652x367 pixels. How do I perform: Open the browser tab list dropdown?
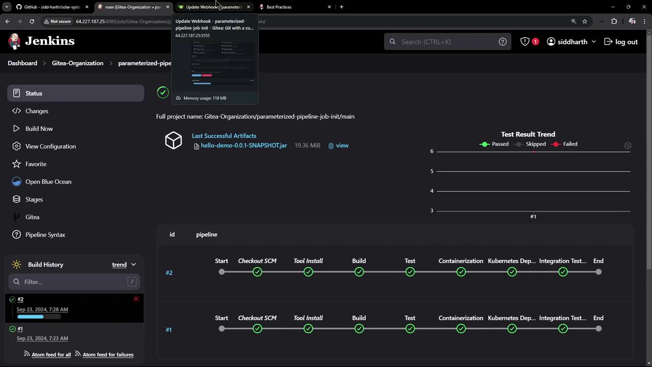[7, 7]
